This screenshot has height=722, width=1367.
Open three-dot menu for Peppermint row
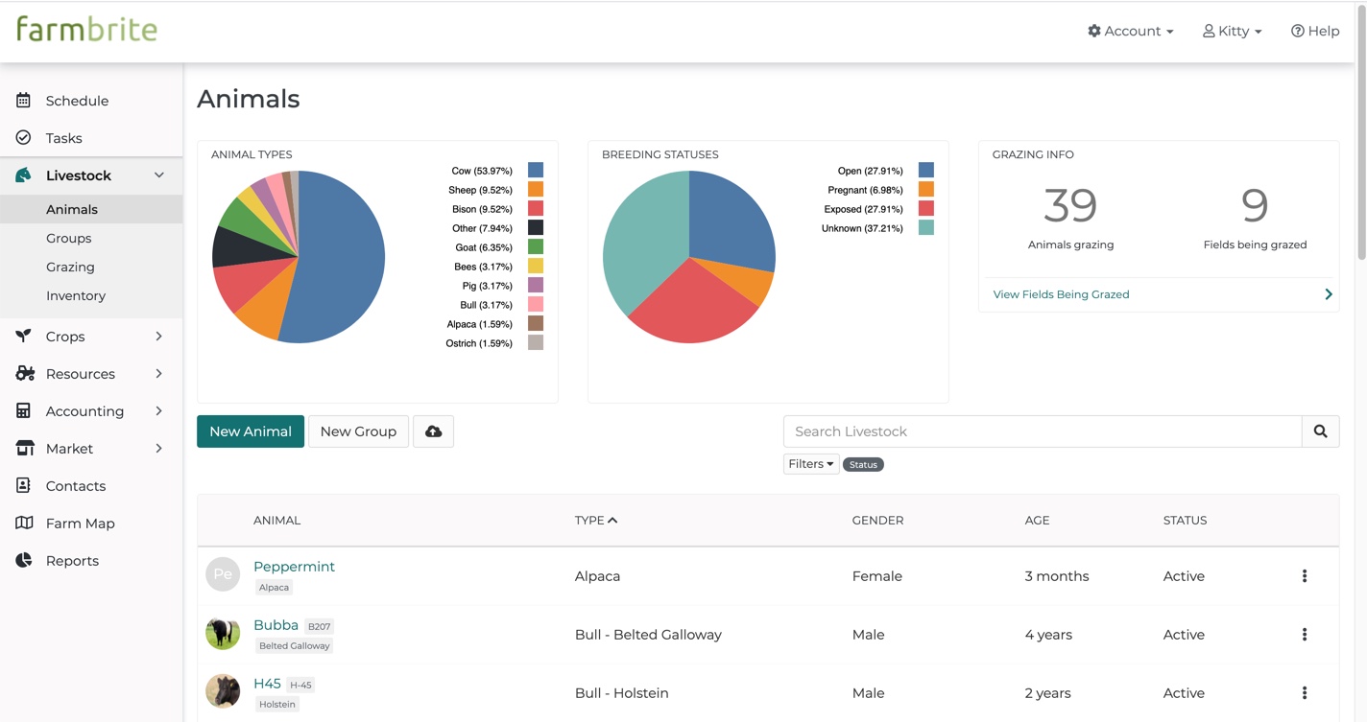pos(1304,576)
